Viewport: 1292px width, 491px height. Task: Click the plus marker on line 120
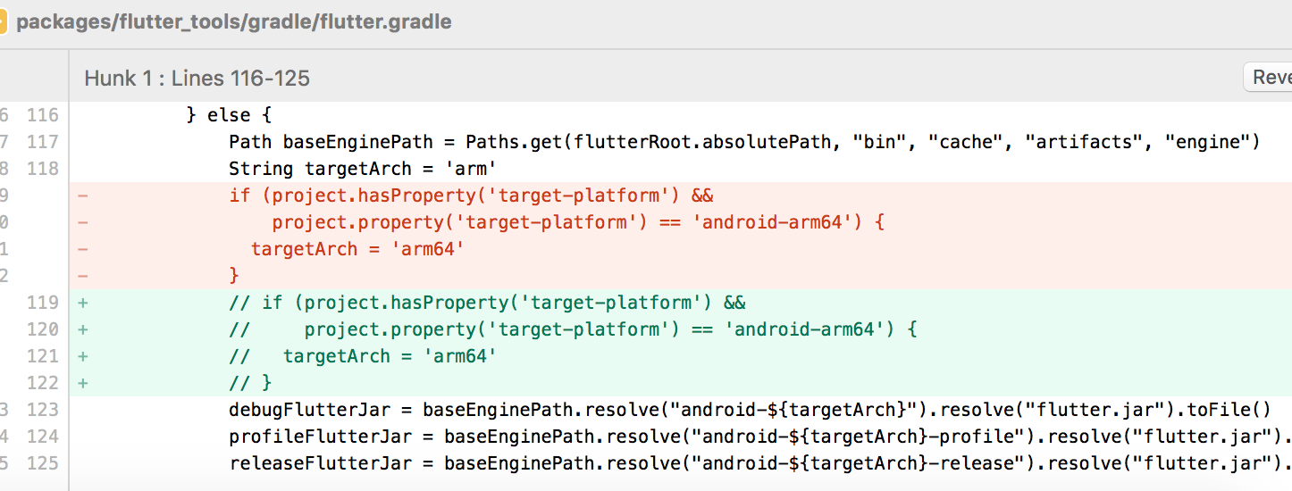pos(83,329)
